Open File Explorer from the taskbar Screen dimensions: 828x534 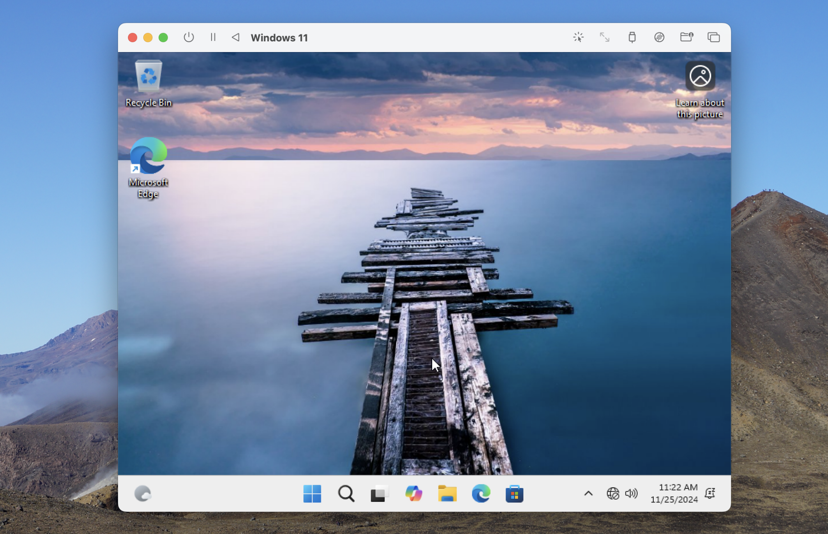pyautogui.click(x=447, y=493)
